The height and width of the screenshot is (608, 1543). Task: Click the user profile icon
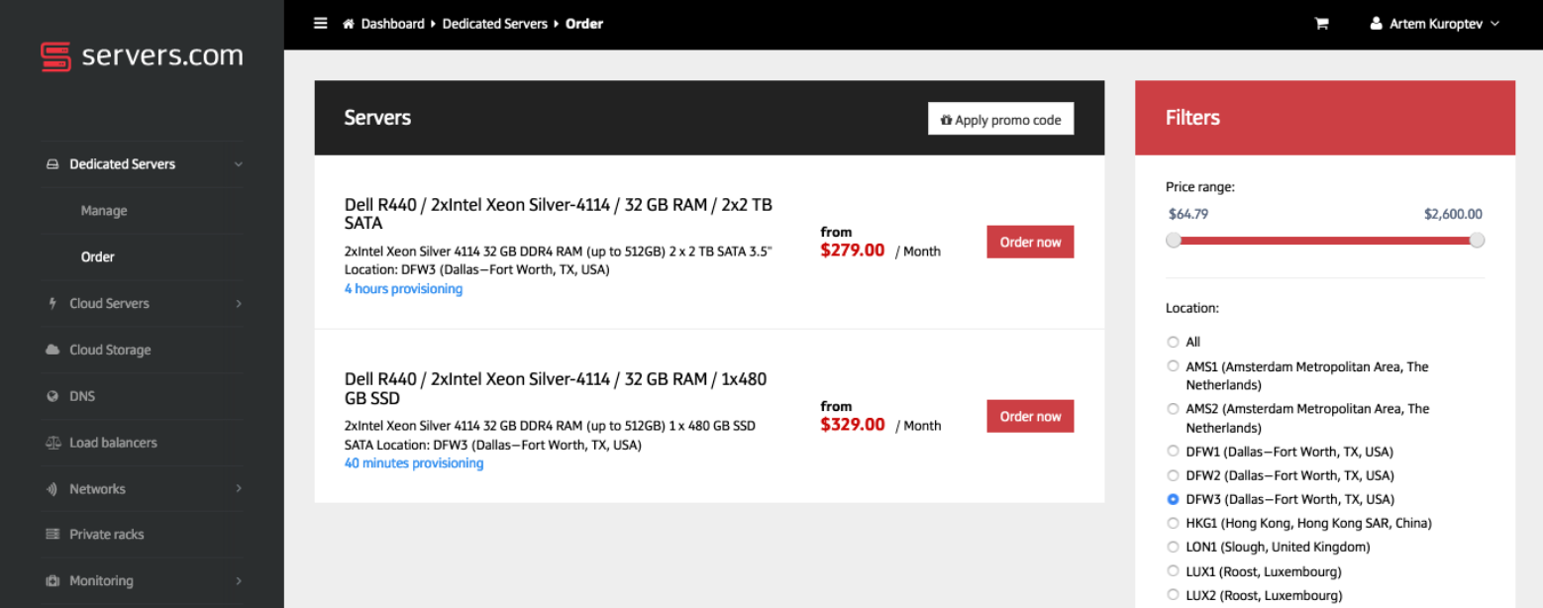point(1376,24)
